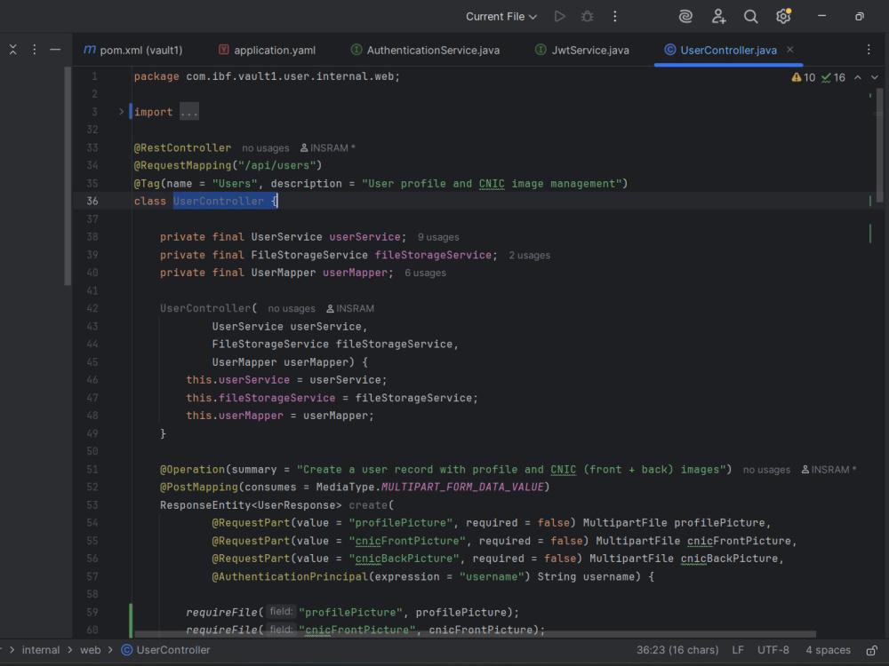Viewport: 889px width, 666px height.
Task: Open the More Actions menu next to the debug icon
Action: pyautogui.click(x=614, y=16)
